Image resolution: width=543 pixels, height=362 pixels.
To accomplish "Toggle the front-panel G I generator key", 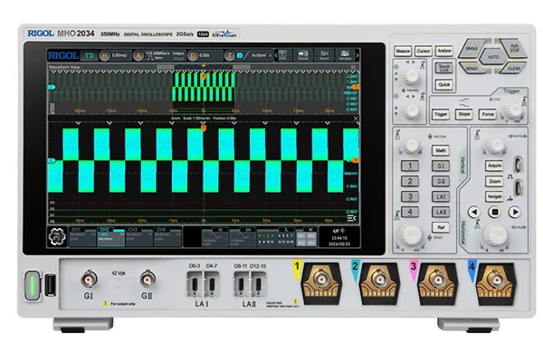I will click(441, 166).
